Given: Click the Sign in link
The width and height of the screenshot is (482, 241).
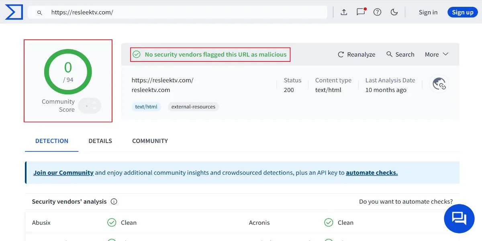Looking at the screenshot, I should [428, 12].
